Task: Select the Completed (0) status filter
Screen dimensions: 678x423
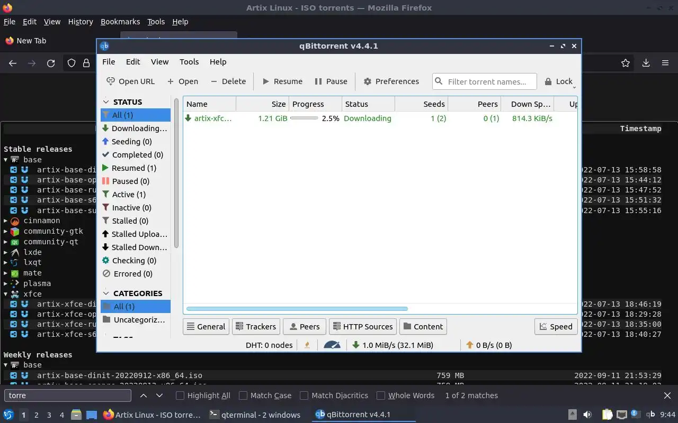Action: click(136, 155)
